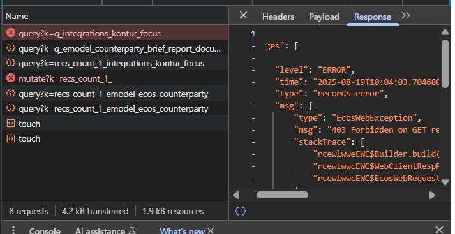Click the vertical scrollbar thumb in response
Viewport: 455px width, 234px height.
(x=445, y=64)
